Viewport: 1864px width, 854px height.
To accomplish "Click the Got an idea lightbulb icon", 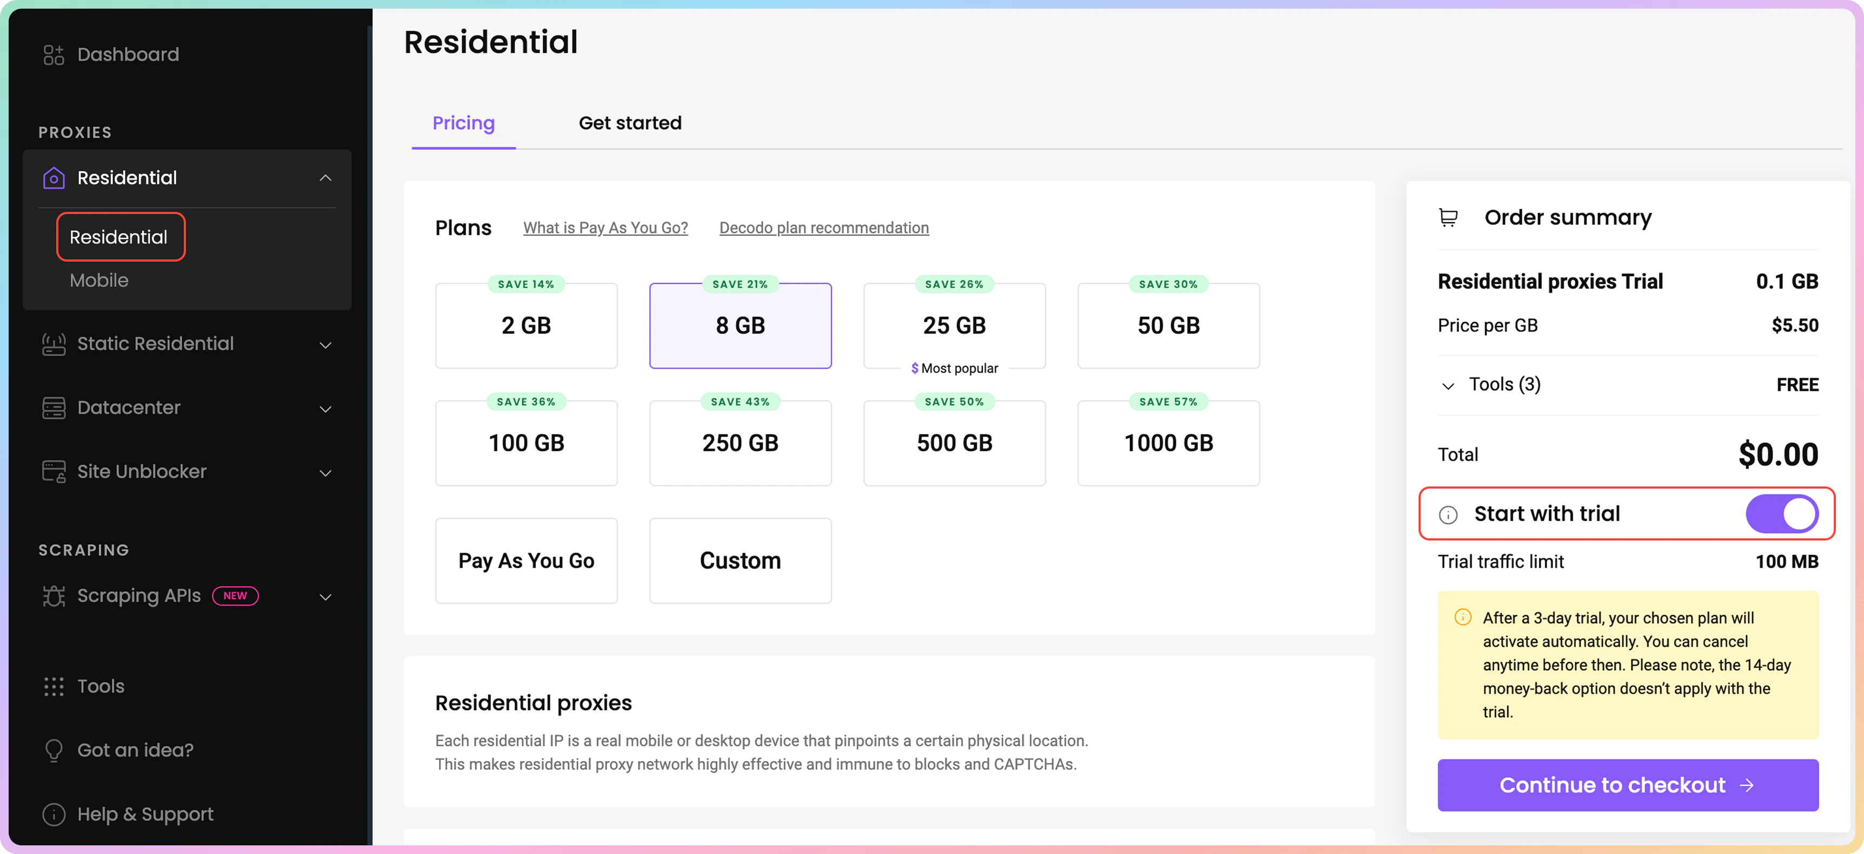I will [x=54, y=751].
